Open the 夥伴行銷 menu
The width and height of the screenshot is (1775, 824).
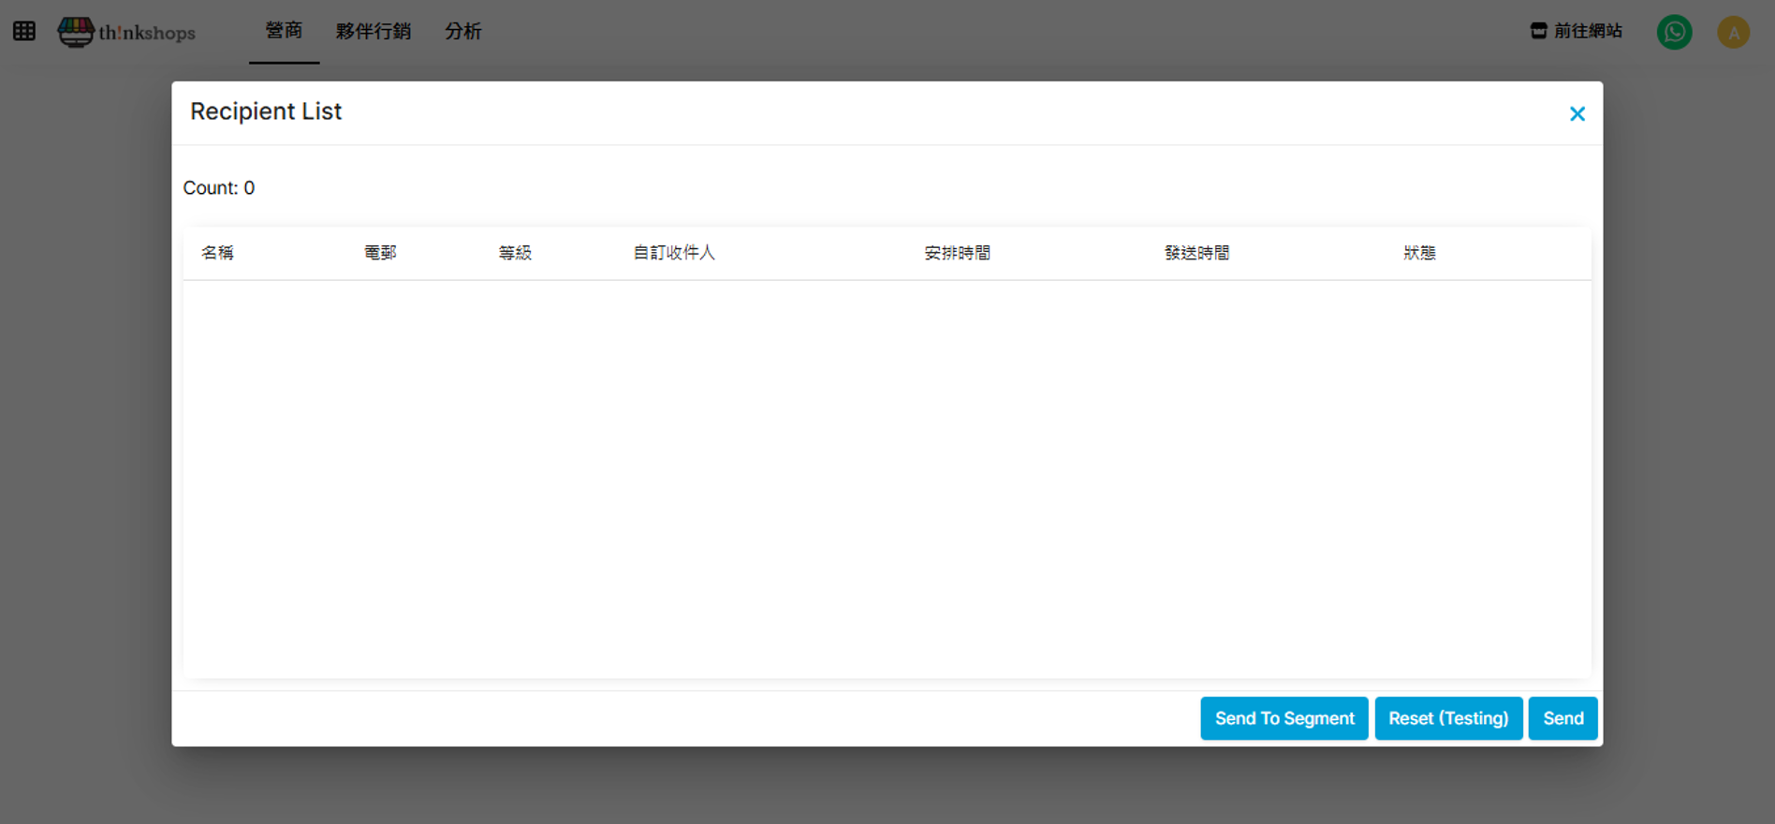(x=373, y=31)
